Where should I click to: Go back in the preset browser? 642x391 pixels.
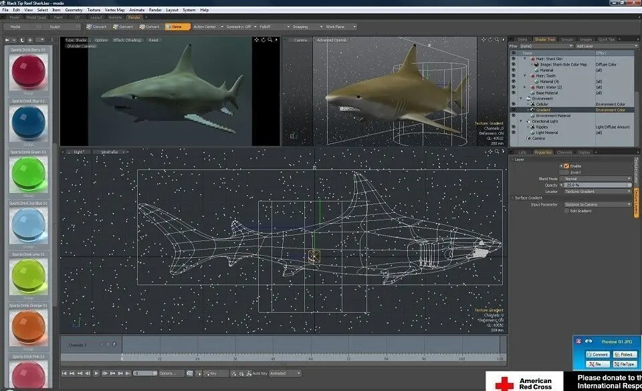7,40
